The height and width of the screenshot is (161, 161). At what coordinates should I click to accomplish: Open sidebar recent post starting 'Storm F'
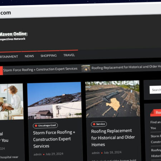pyautogui.click(x=156, y=139)
